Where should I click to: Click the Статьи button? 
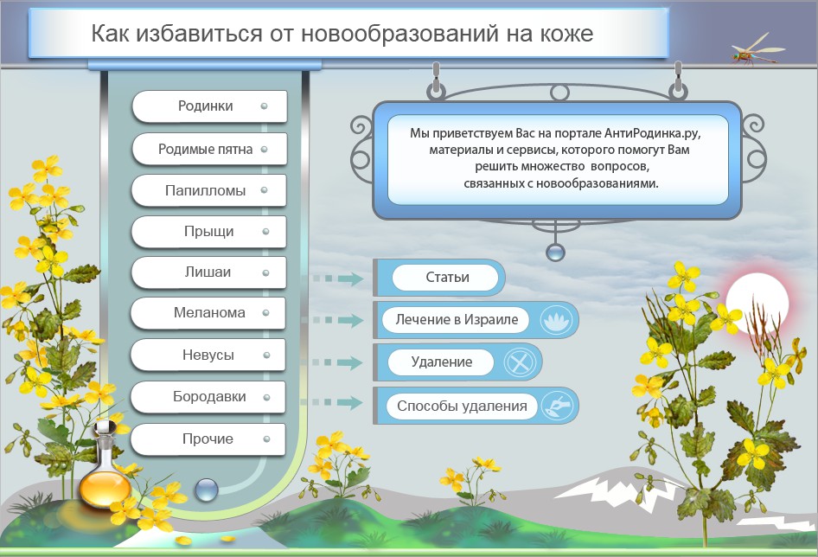446,277
